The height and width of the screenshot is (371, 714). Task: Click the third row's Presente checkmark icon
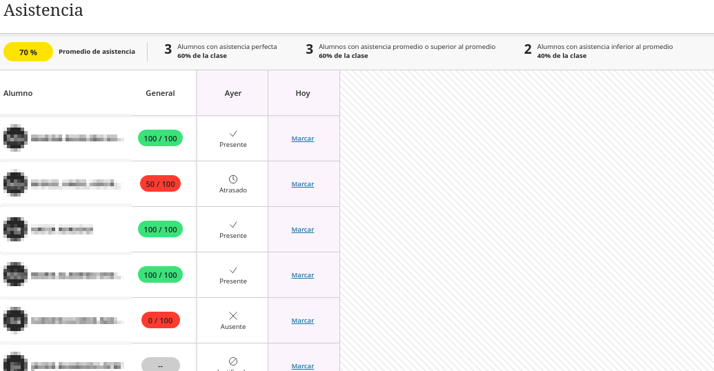click(x=233, y=225)
